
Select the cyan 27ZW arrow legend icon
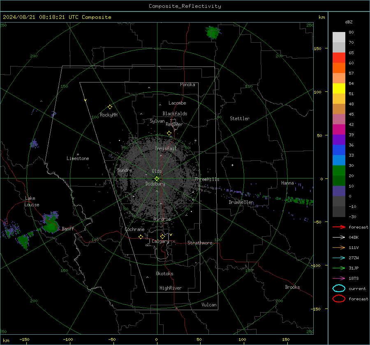[339, 258]
